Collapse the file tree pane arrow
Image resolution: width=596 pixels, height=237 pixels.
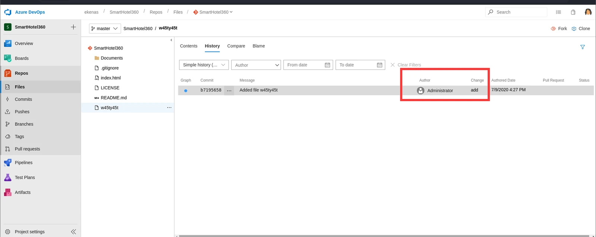[171, 40]
